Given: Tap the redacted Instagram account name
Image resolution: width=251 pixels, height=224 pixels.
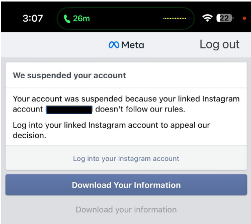Looking at the screenshot, I should pyautogui.click(x=69, y=110).
